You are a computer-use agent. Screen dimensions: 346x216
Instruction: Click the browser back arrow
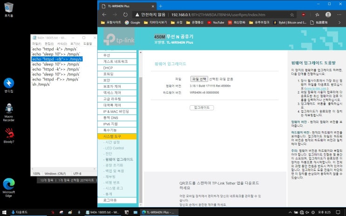pos(104,15)
